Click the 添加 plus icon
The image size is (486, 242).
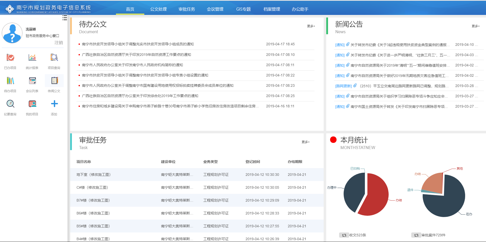click(x=54, y=104)
